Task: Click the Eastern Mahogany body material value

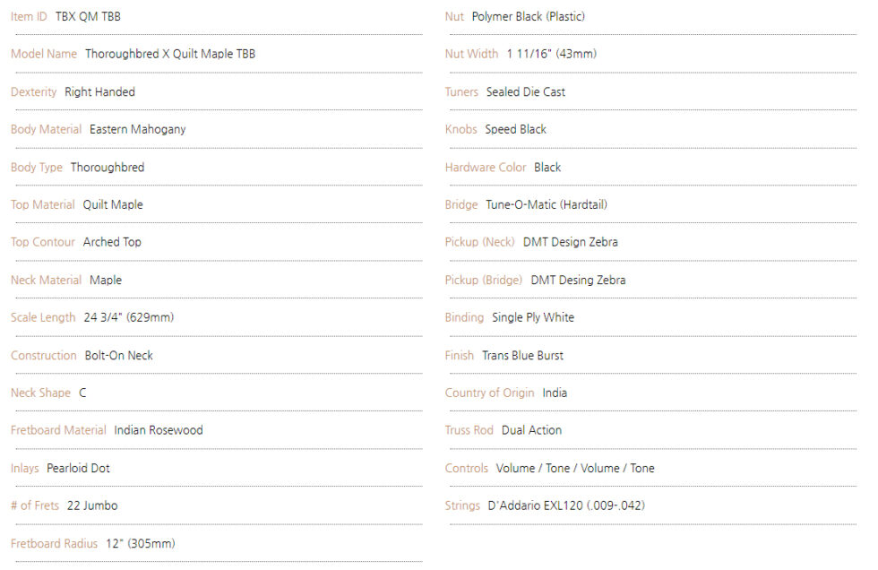Action: tap(137, 129)
